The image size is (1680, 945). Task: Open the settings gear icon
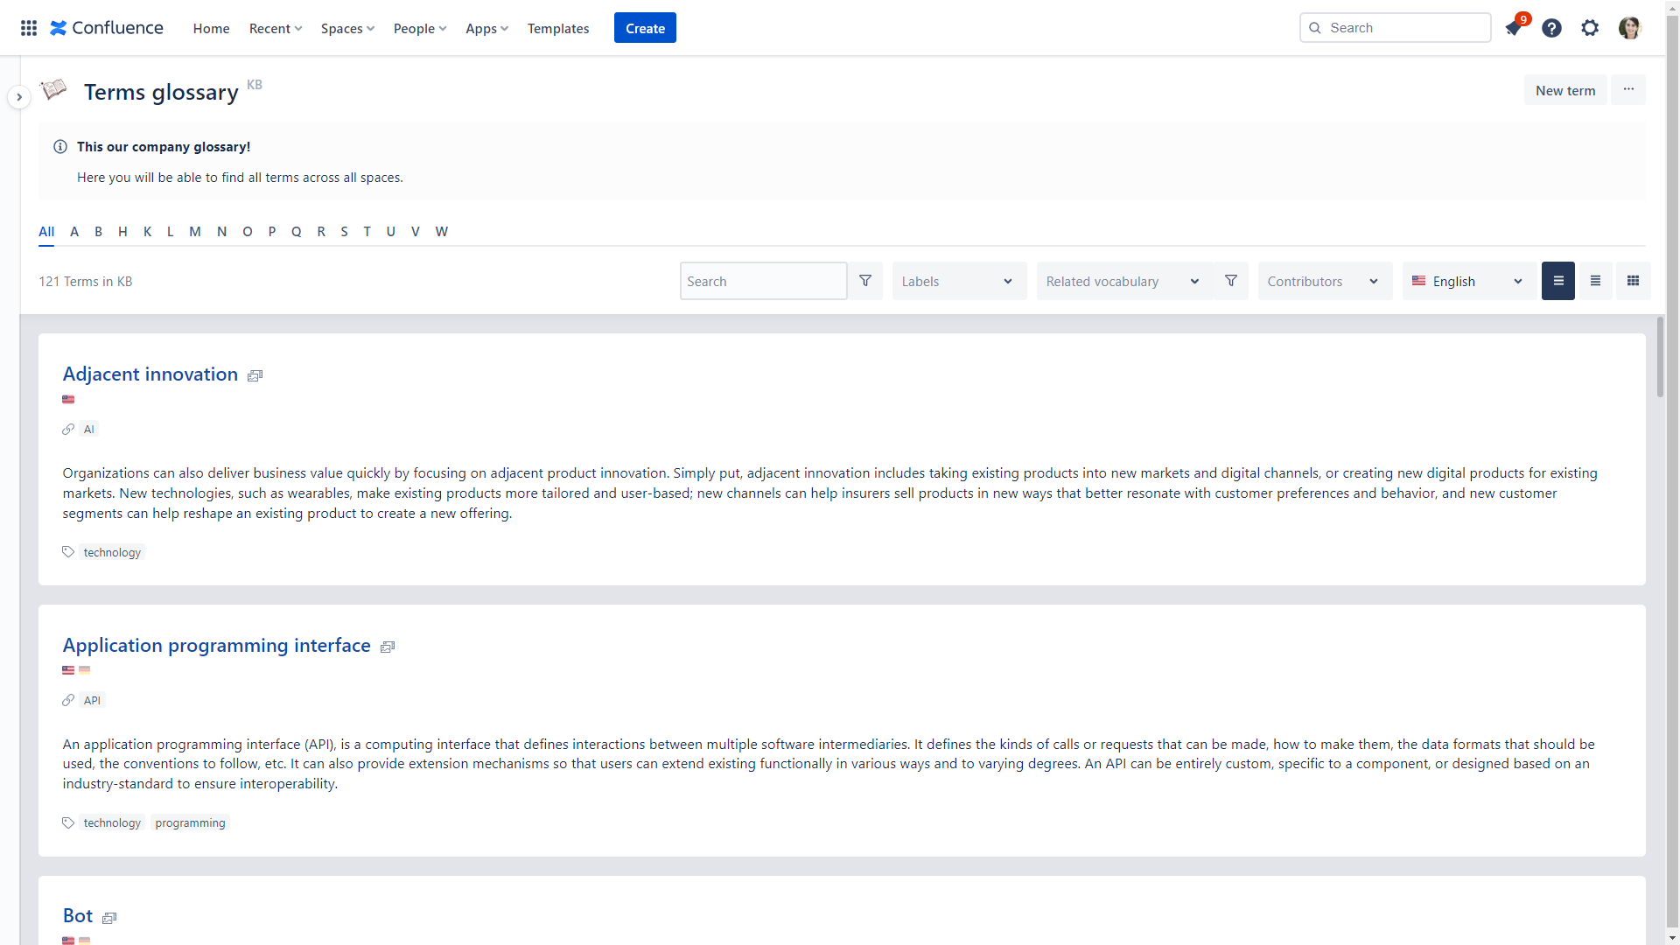[x=1590, y=28]
